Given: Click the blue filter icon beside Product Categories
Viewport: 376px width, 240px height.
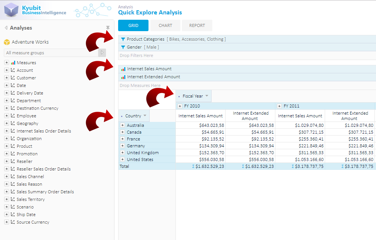Looking at the screenshot, I should tap(122, 39).
